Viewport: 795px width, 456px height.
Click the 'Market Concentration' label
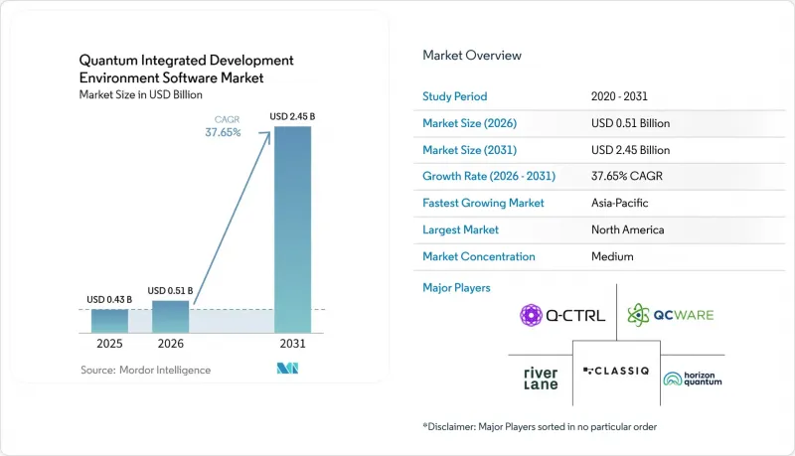pos(479,256)
